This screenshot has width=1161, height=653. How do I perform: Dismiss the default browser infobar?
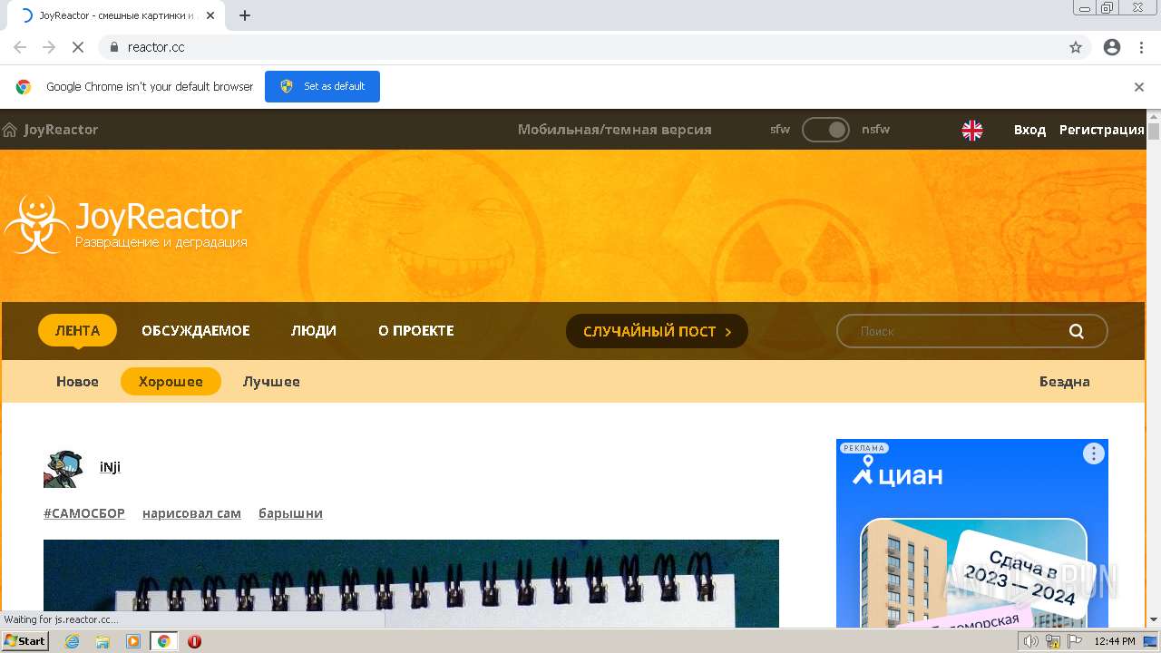pyautogui.click(x=1139, y=87)
